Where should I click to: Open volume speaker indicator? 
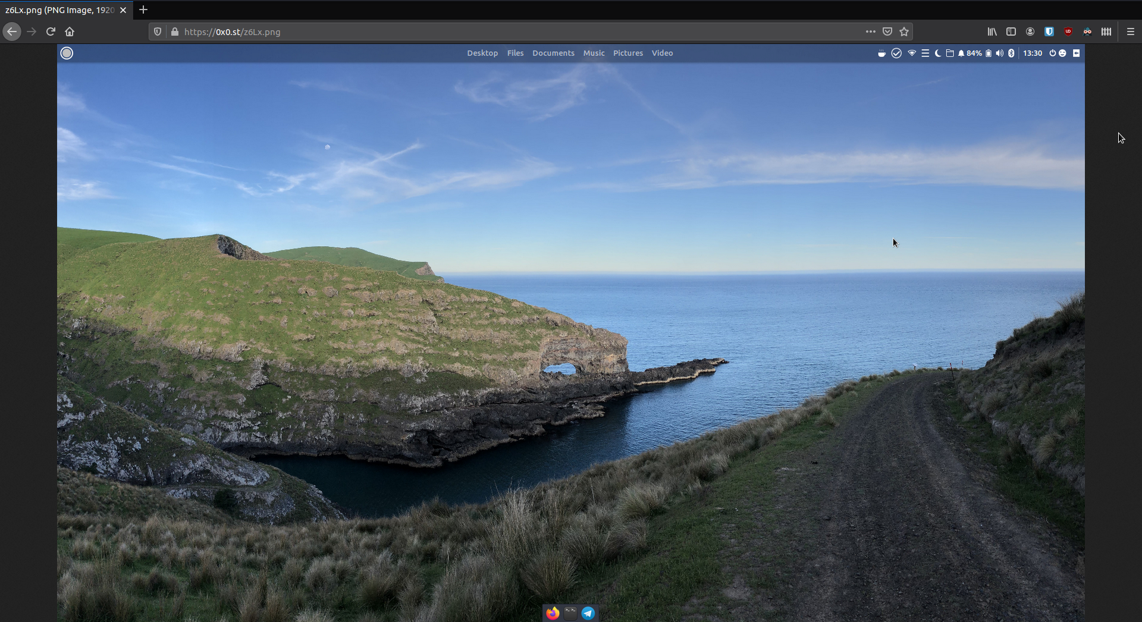click(x=999, y=54)
